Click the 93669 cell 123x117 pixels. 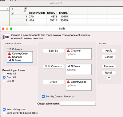pyautogui.click(x=64, y=20)
